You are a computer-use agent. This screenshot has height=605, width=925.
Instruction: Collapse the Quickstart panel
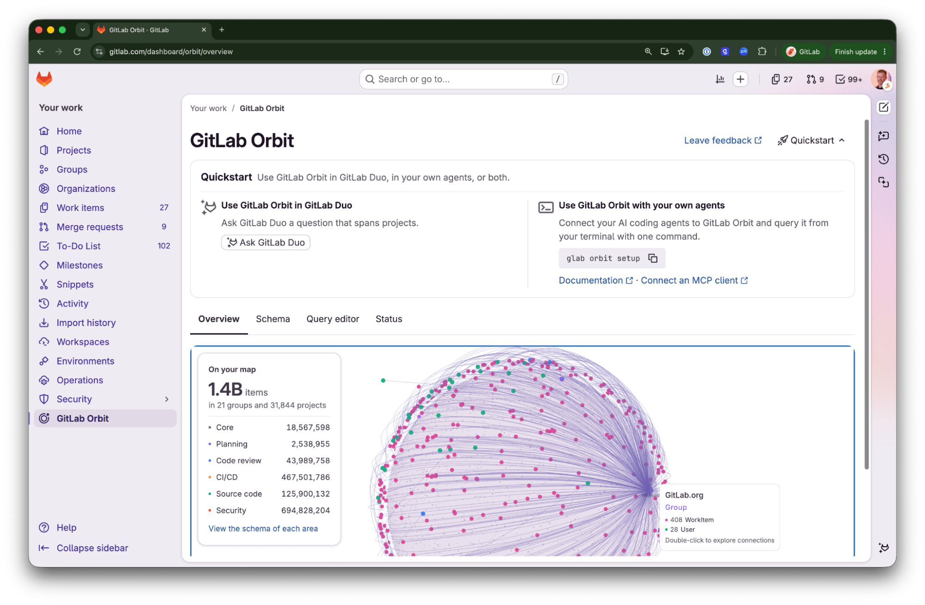811,141
